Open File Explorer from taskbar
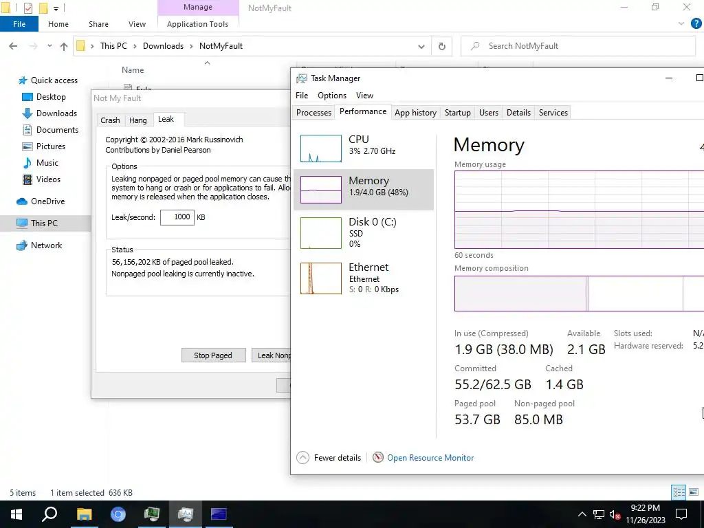 [84, 514]
